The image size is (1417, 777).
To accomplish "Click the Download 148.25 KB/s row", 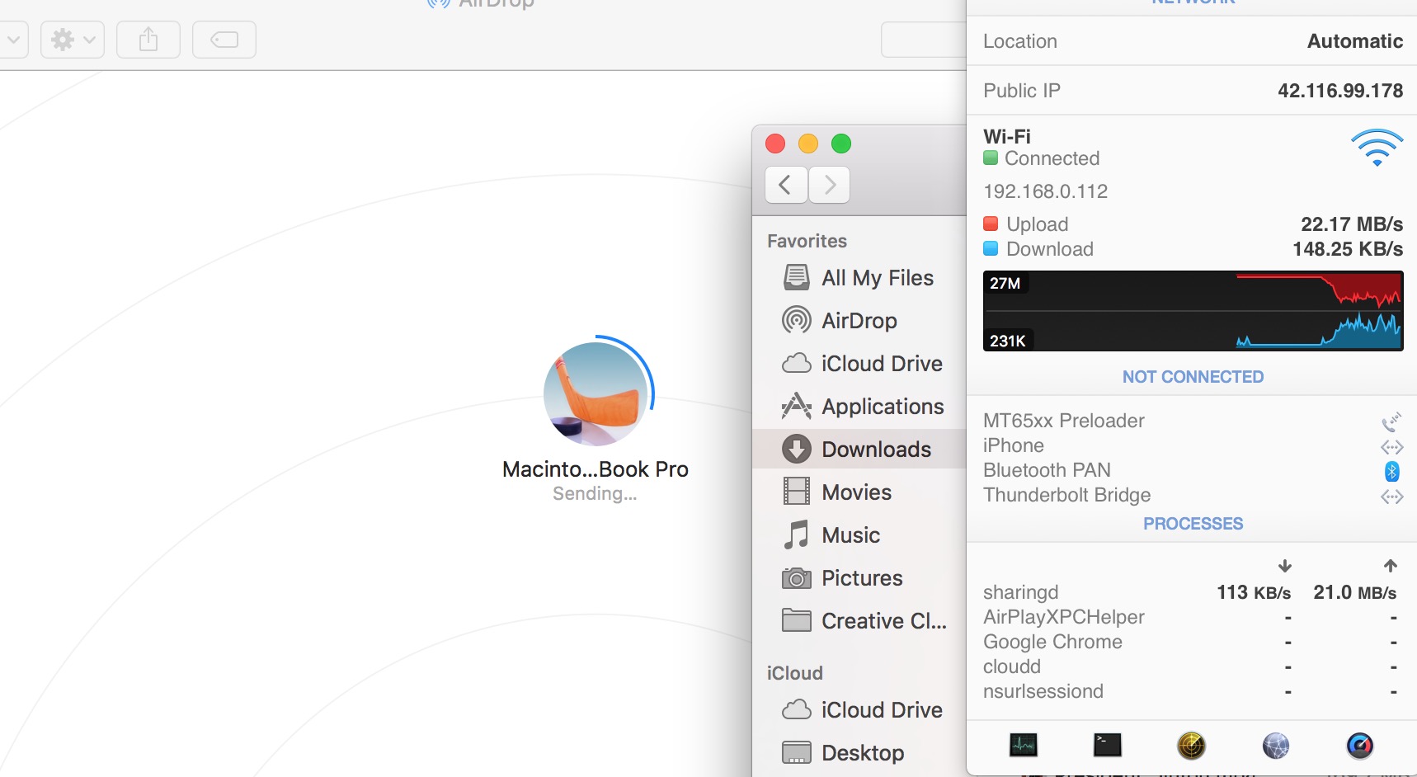I will (1192, 249).
